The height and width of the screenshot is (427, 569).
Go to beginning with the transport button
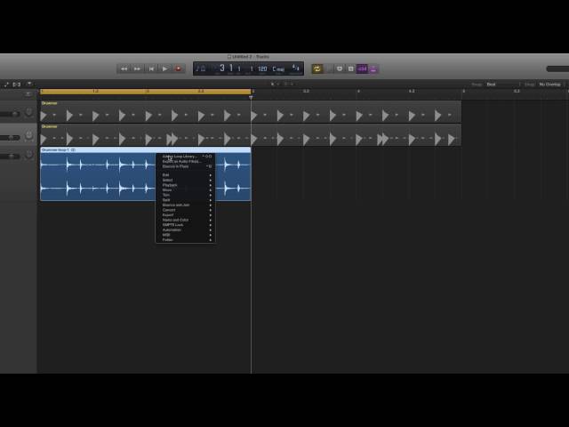click(x=151, y=68)
